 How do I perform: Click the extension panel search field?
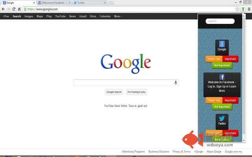pos(220,21)
